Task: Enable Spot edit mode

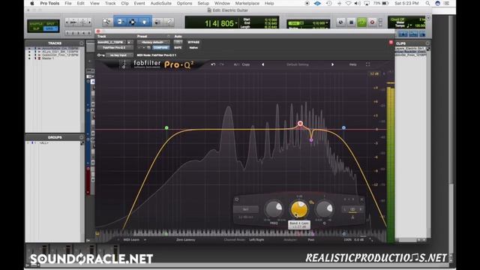Action: pyautogui.click(x=50, y=23)
